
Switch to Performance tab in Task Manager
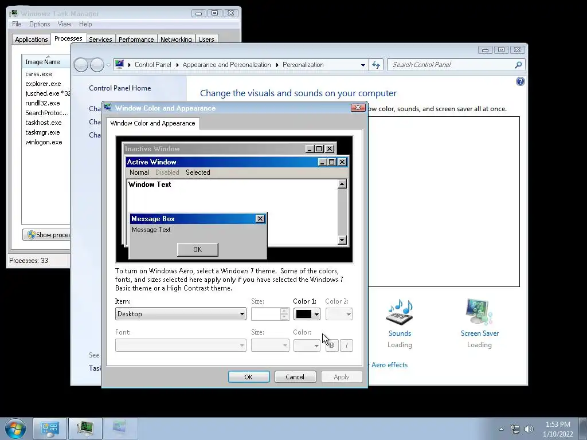click(136, 40)
